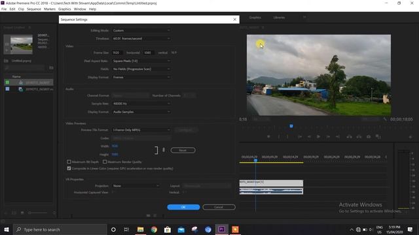Click the Program Monitor playhead marker
419x235 pixels.
click(x=291, y=126)
